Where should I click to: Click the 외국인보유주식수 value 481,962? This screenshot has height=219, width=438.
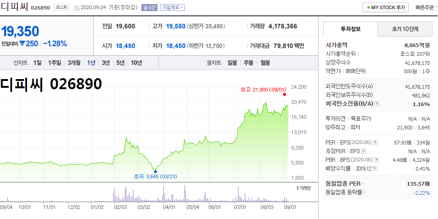pyautogui.click(x=421, y=96)
